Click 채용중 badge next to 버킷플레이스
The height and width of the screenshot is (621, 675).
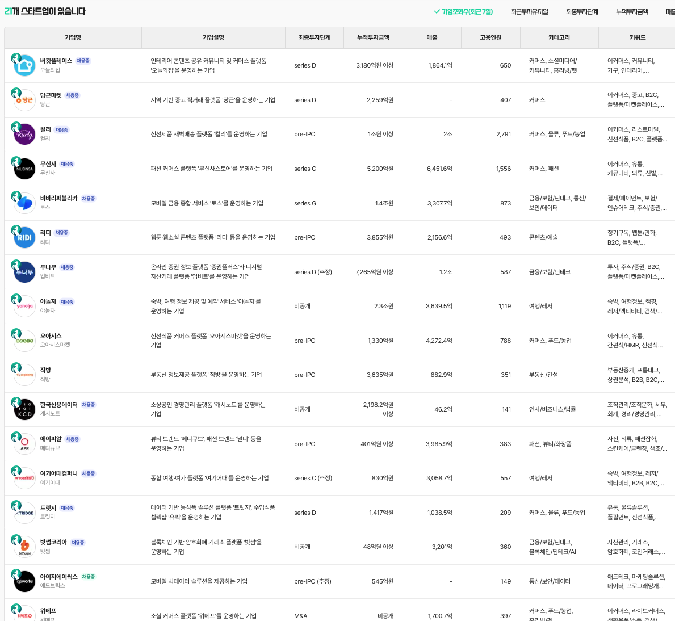[x=83, y=61]
